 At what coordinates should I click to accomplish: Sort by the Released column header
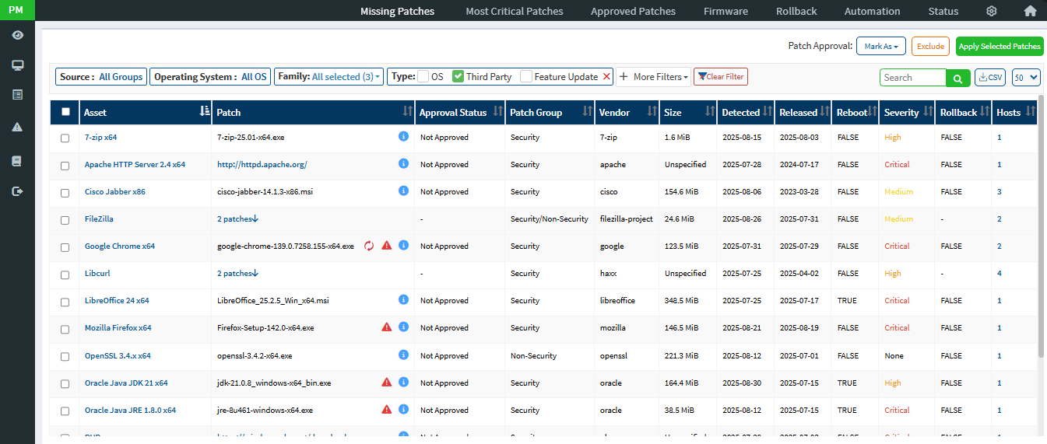click(803, 112)
